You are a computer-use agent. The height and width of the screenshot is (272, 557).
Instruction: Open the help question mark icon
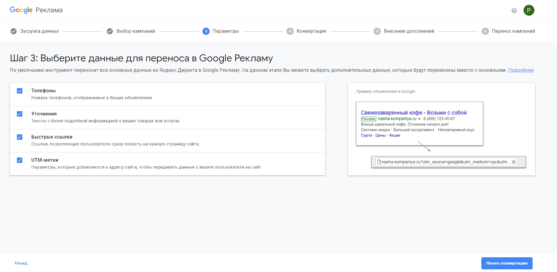[x=514, y=10]
